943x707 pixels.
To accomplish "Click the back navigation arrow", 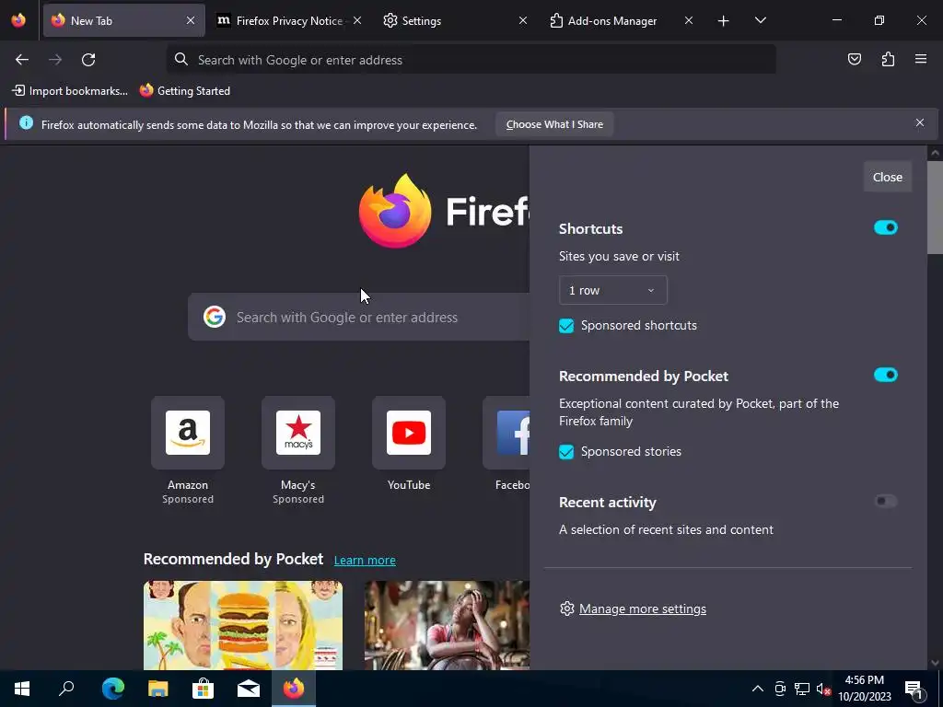I will (x=22, y=60).
